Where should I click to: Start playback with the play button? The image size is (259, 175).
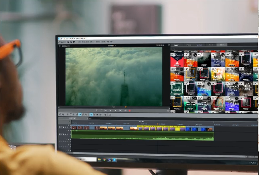pyautogui.click(x=115, y=111)
